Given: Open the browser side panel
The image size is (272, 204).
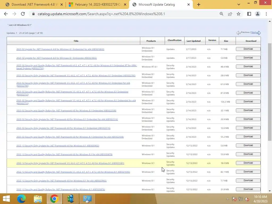Looking at the screenshot, I should 249,14.
